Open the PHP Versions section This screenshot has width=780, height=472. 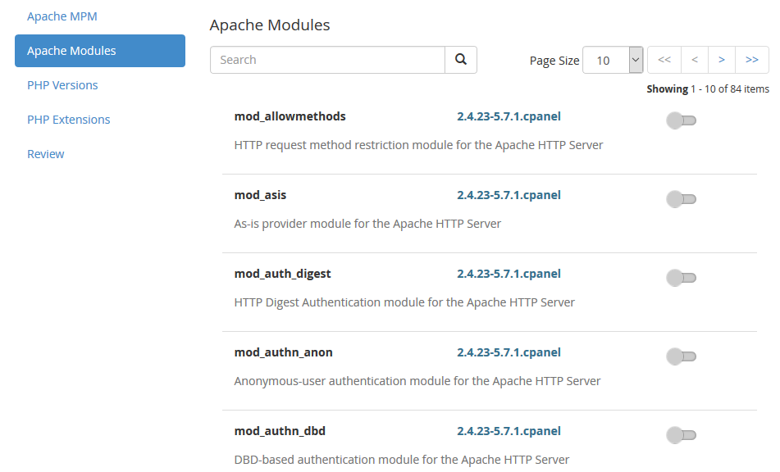(x=62, y=85)
